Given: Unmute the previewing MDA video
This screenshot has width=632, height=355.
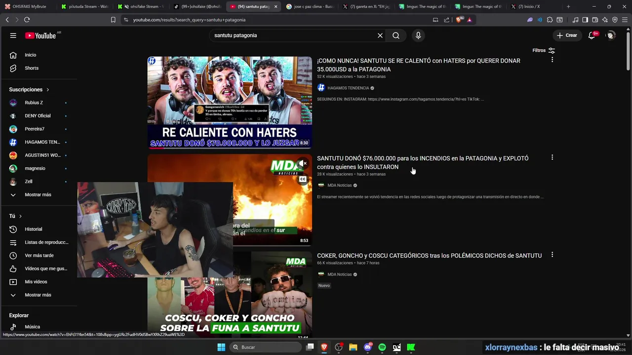Looking at the screenshot, I should coord(303,163).
